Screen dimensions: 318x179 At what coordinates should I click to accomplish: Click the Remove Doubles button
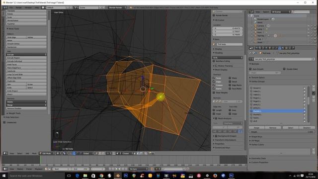click(26, 108)
